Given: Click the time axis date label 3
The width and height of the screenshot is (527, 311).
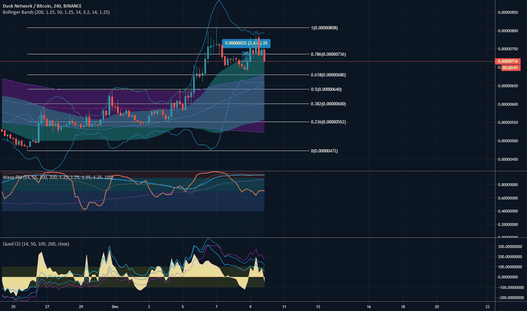Looking at the screenshot, I should coord(149,306).
